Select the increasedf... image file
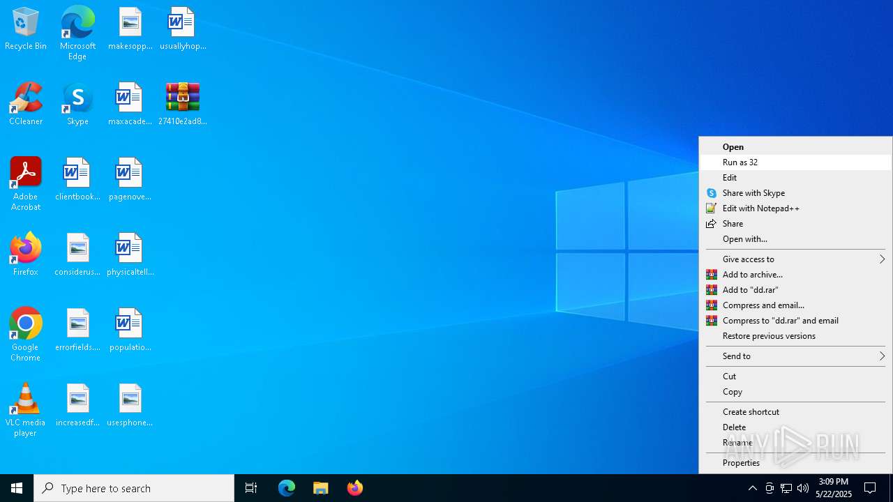This screenshot has height=502, width=893. click(x=77, y=406)
